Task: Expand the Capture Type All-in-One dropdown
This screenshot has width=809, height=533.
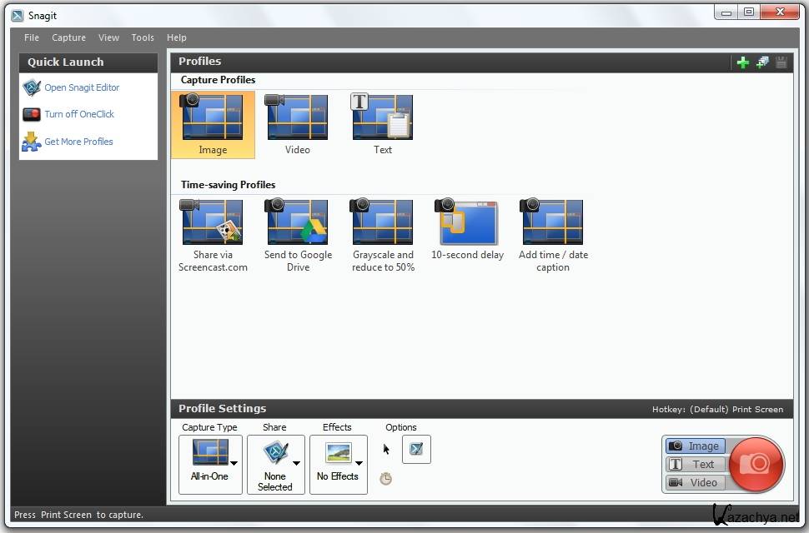Action: [234, 463]
